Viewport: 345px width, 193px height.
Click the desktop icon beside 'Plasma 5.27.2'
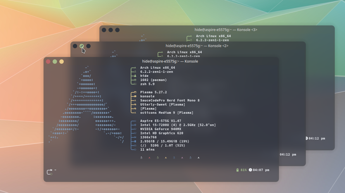pos(135,92)
